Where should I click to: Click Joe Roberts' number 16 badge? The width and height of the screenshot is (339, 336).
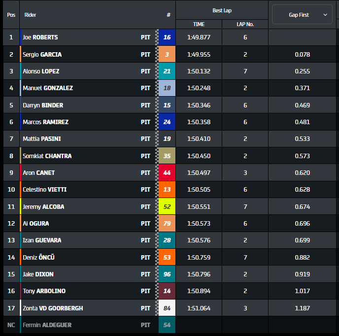click(167, 37)
